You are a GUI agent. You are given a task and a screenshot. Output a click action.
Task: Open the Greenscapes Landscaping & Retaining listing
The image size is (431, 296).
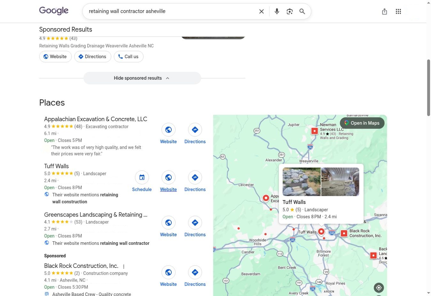(x=96, y=215)
